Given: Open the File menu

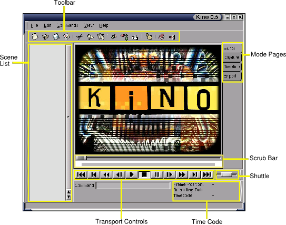Looking at the screenshot, I should point(34,25).
